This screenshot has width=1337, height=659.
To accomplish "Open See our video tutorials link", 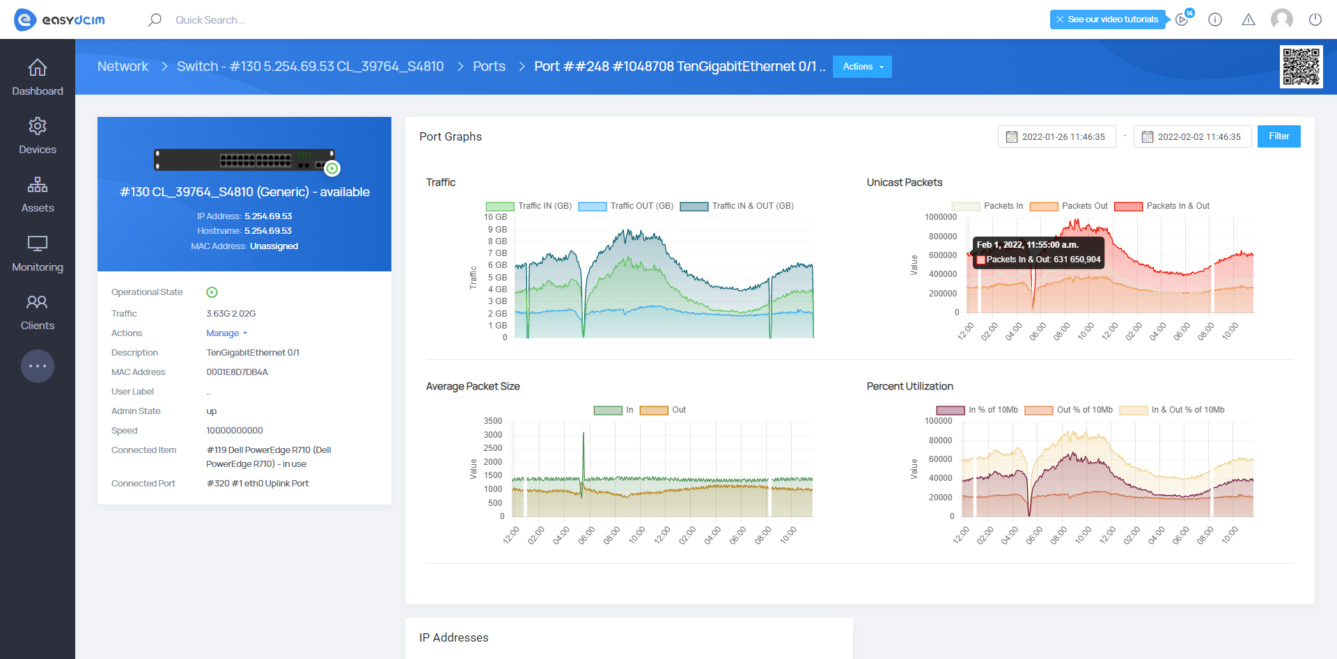I will (x=1113, y=19).
